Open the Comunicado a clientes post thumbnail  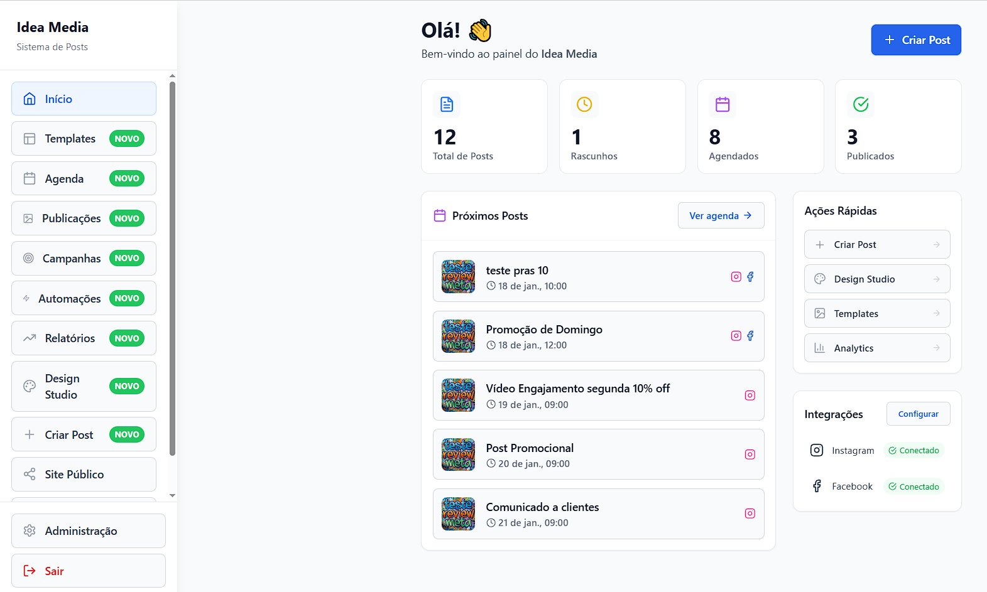click(459, 514)
